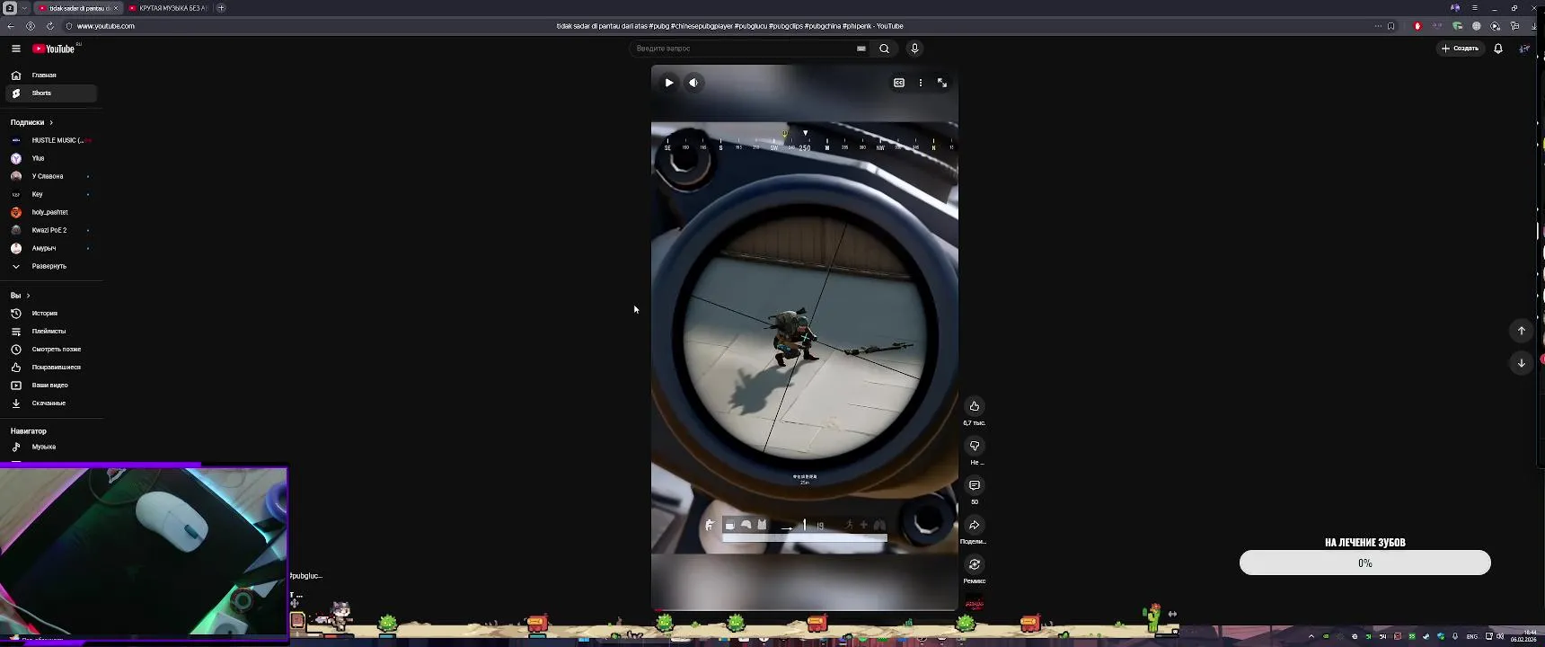Screen dimensions: 1545x647
Task: Open У Славона subscription channel
Action: [x=51, y=176]
